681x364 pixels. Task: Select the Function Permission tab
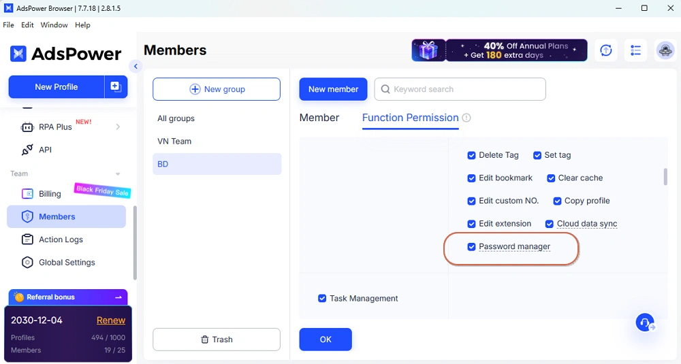[x=411, y=118]
